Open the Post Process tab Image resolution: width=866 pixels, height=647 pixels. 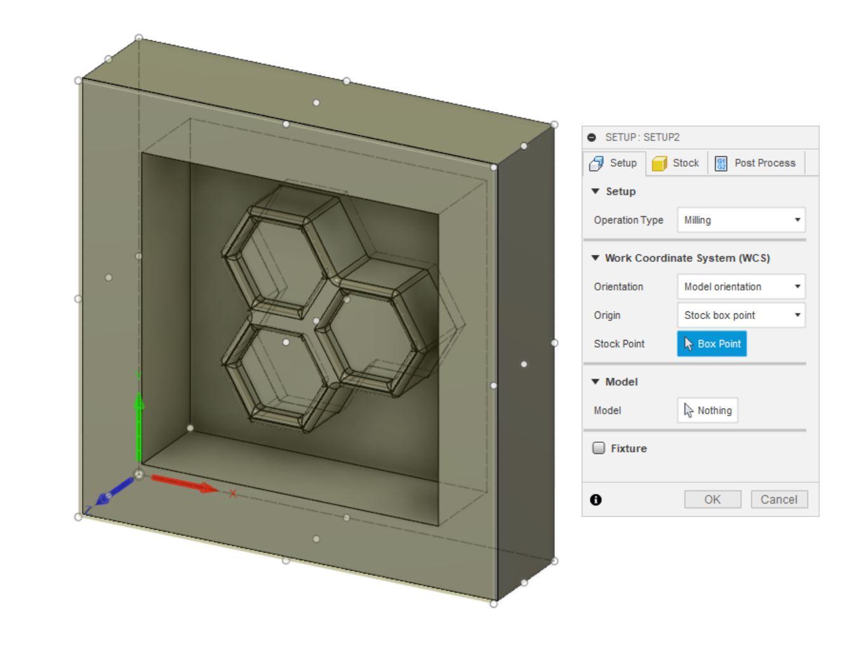(x=756, y=163)
